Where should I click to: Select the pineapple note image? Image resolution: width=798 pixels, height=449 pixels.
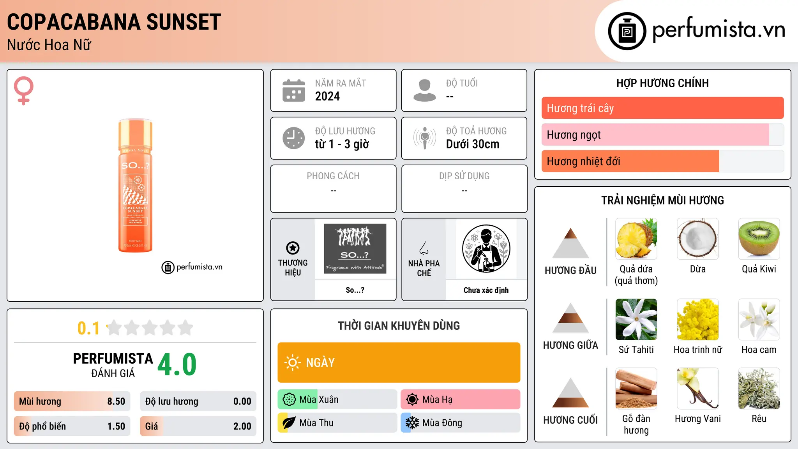point(636,239)
